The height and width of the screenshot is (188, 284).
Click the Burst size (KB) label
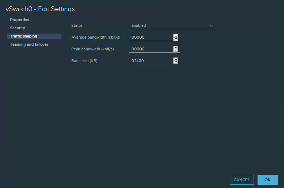(x=84, y=61)
